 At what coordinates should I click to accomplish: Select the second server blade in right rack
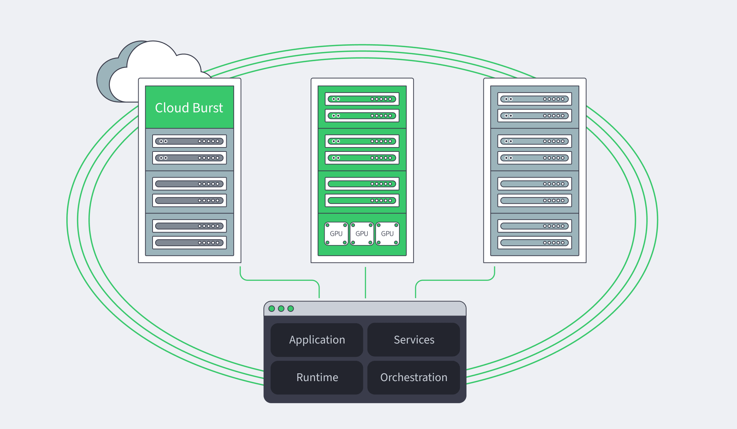click(534, 115)
